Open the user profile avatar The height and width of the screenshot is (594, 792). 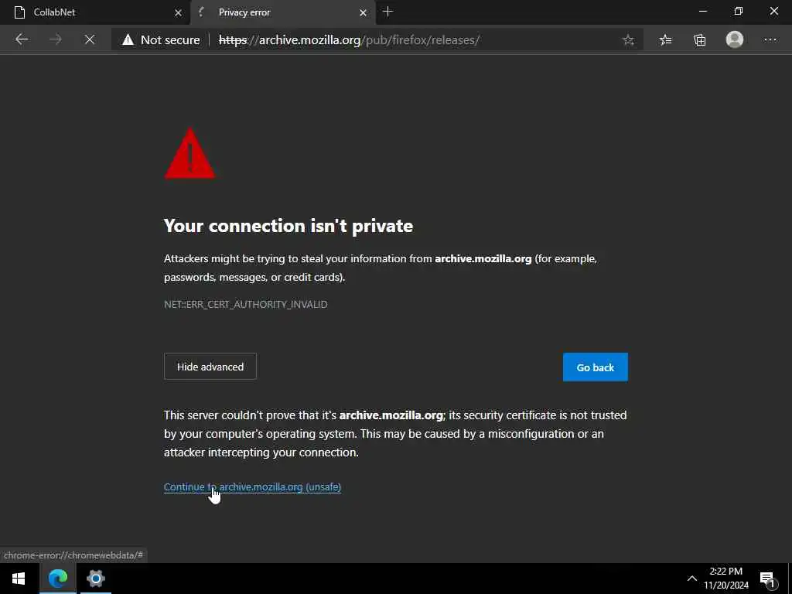(735, 39)
